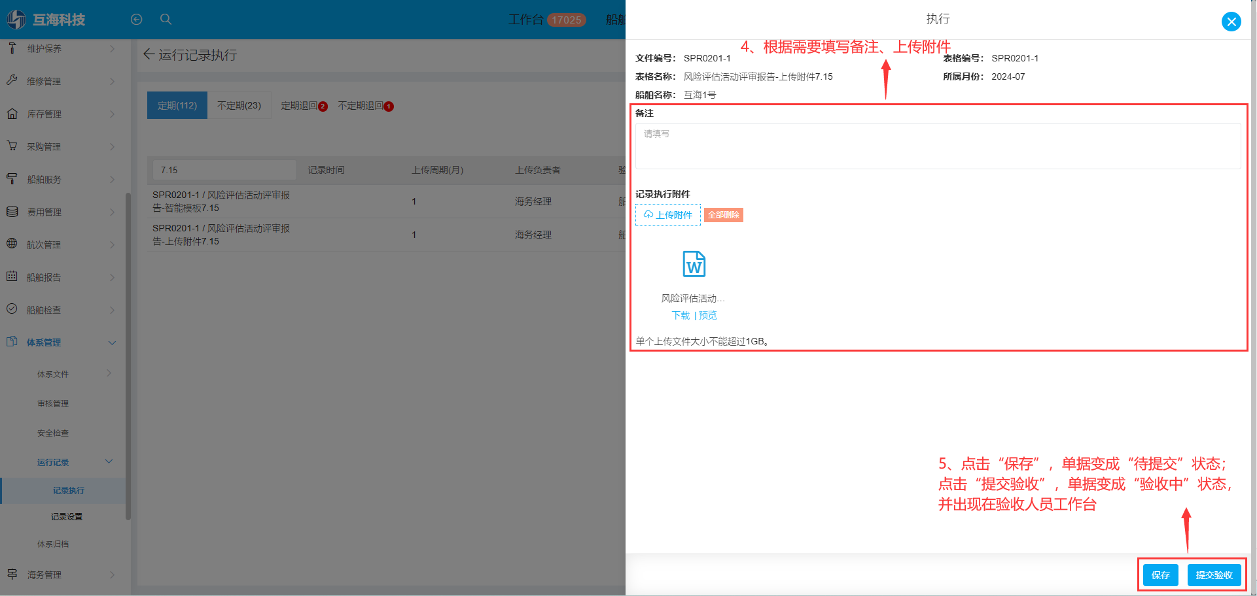
Task: Click the 采购管理 cart icon
Action: click(x=12, y=146)
